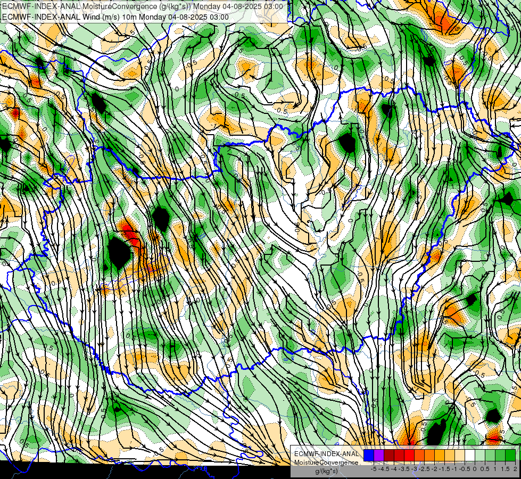Click the purple legend swatch
Viewport: 521px width, 479px height.
[x=379, y=455]
